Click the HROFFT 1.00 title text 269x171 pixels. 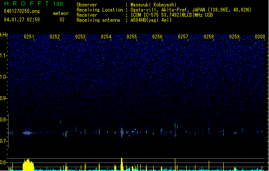point(33,3)
